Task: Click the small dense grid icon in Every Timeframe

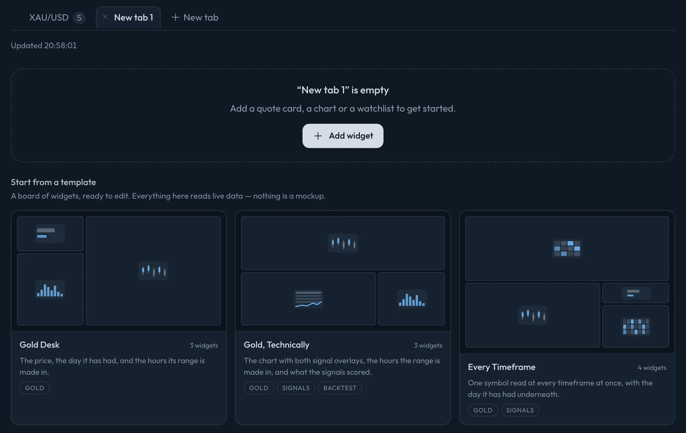Action: tap(636, 326)
